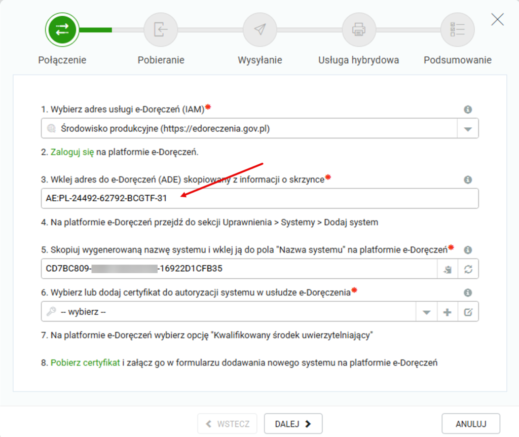Click the green Połączenie step icon

(x=62, y=30)
